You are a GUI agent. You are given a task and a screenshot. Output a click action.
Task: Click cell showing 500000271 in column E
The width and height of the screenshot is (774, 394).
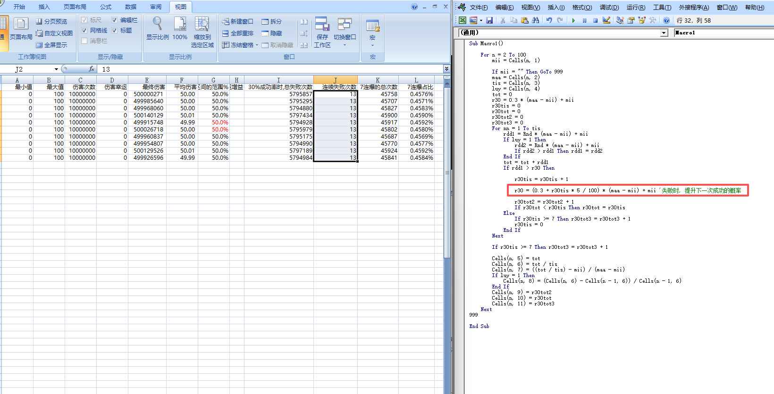click(x=147, y=94)
